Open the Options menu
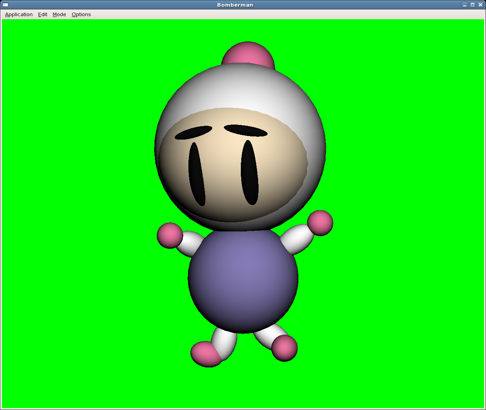The width and height of the screenshot is (486, 410). (81, 15)
